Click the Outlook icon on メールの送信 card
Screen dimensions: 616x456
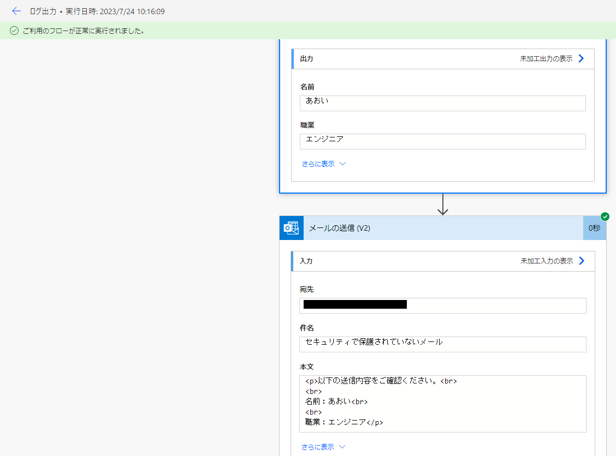[291, 228]
